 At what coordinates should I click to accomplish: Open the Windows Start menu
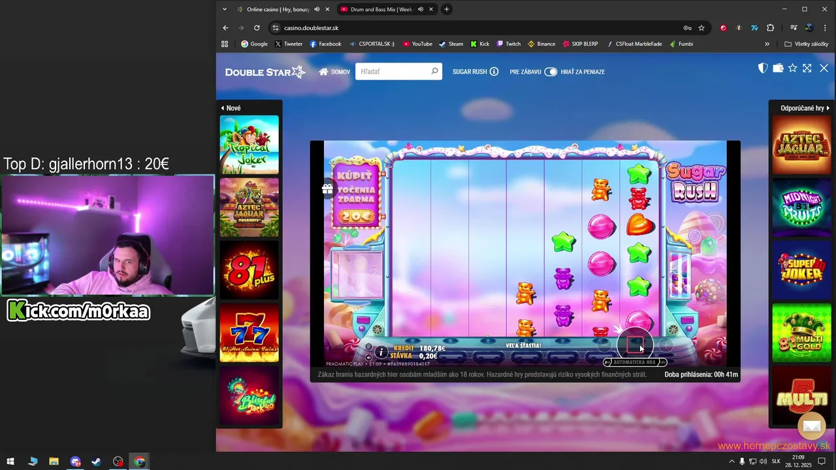pos(10,462)
